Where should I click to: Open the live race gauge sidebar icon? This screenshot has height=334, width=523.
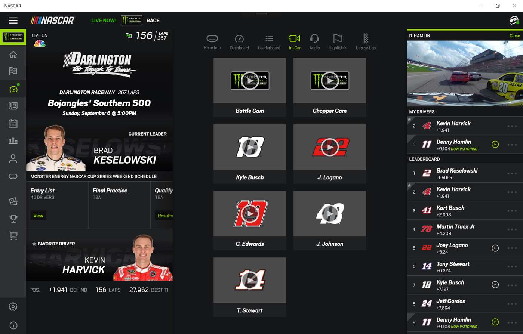13,89
